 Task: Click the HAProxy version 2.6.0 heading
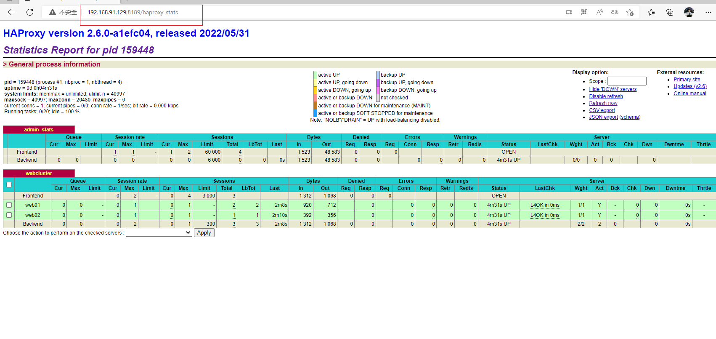pos(126,33)
